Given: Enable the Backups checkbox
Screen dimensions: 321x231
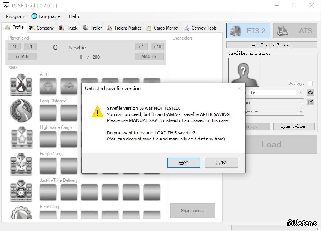Looking at the screenshot, I should point(310,83).
